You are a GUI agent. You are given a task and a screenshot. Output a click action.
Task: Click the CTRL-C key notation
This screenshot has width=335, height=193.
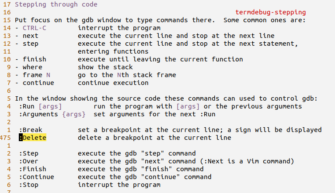click(35, 28)
